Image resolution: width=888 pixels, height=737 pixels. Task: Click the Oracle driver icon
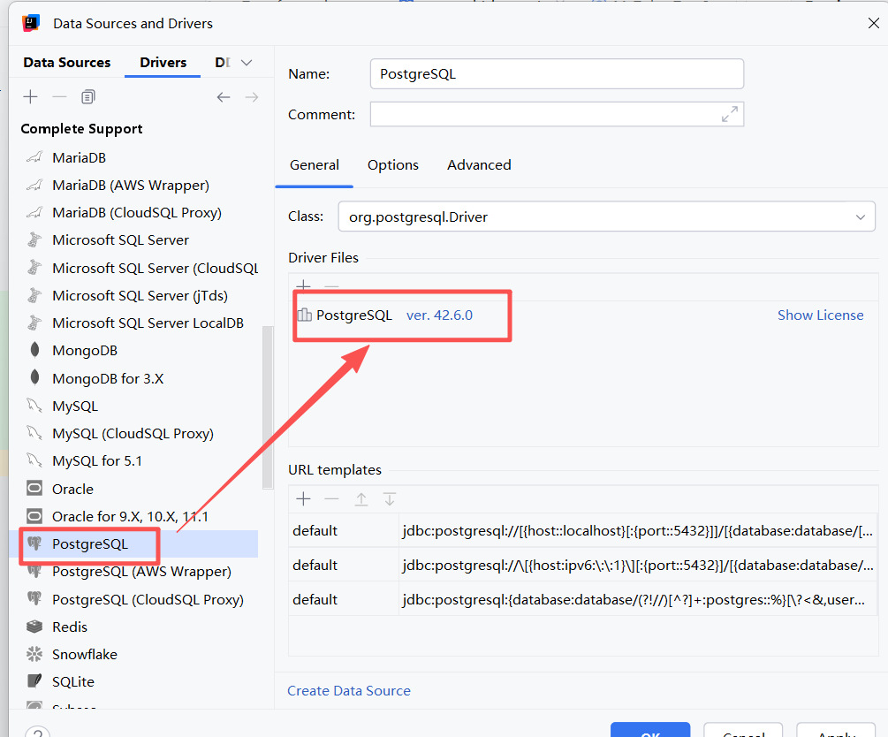(34, 489)
